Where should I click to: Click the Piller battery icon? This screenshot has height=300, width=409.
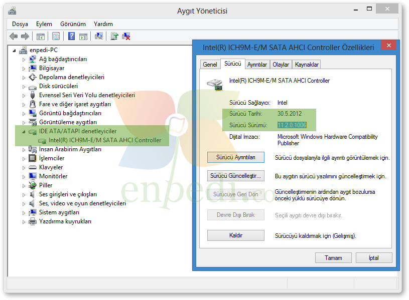tap(32, 185)
